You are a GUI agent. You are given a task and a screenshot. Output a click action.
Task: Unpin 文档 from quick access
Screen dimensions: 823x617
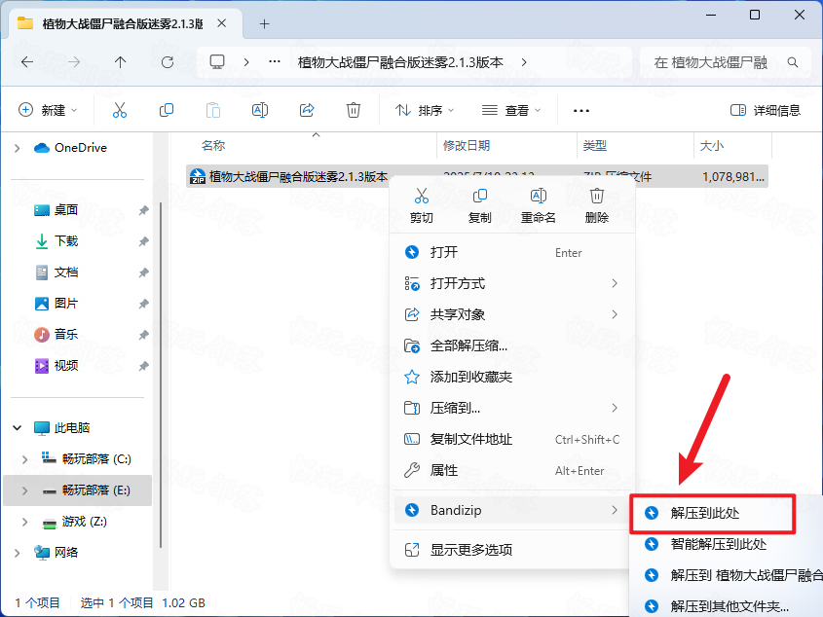click(143, 272)
